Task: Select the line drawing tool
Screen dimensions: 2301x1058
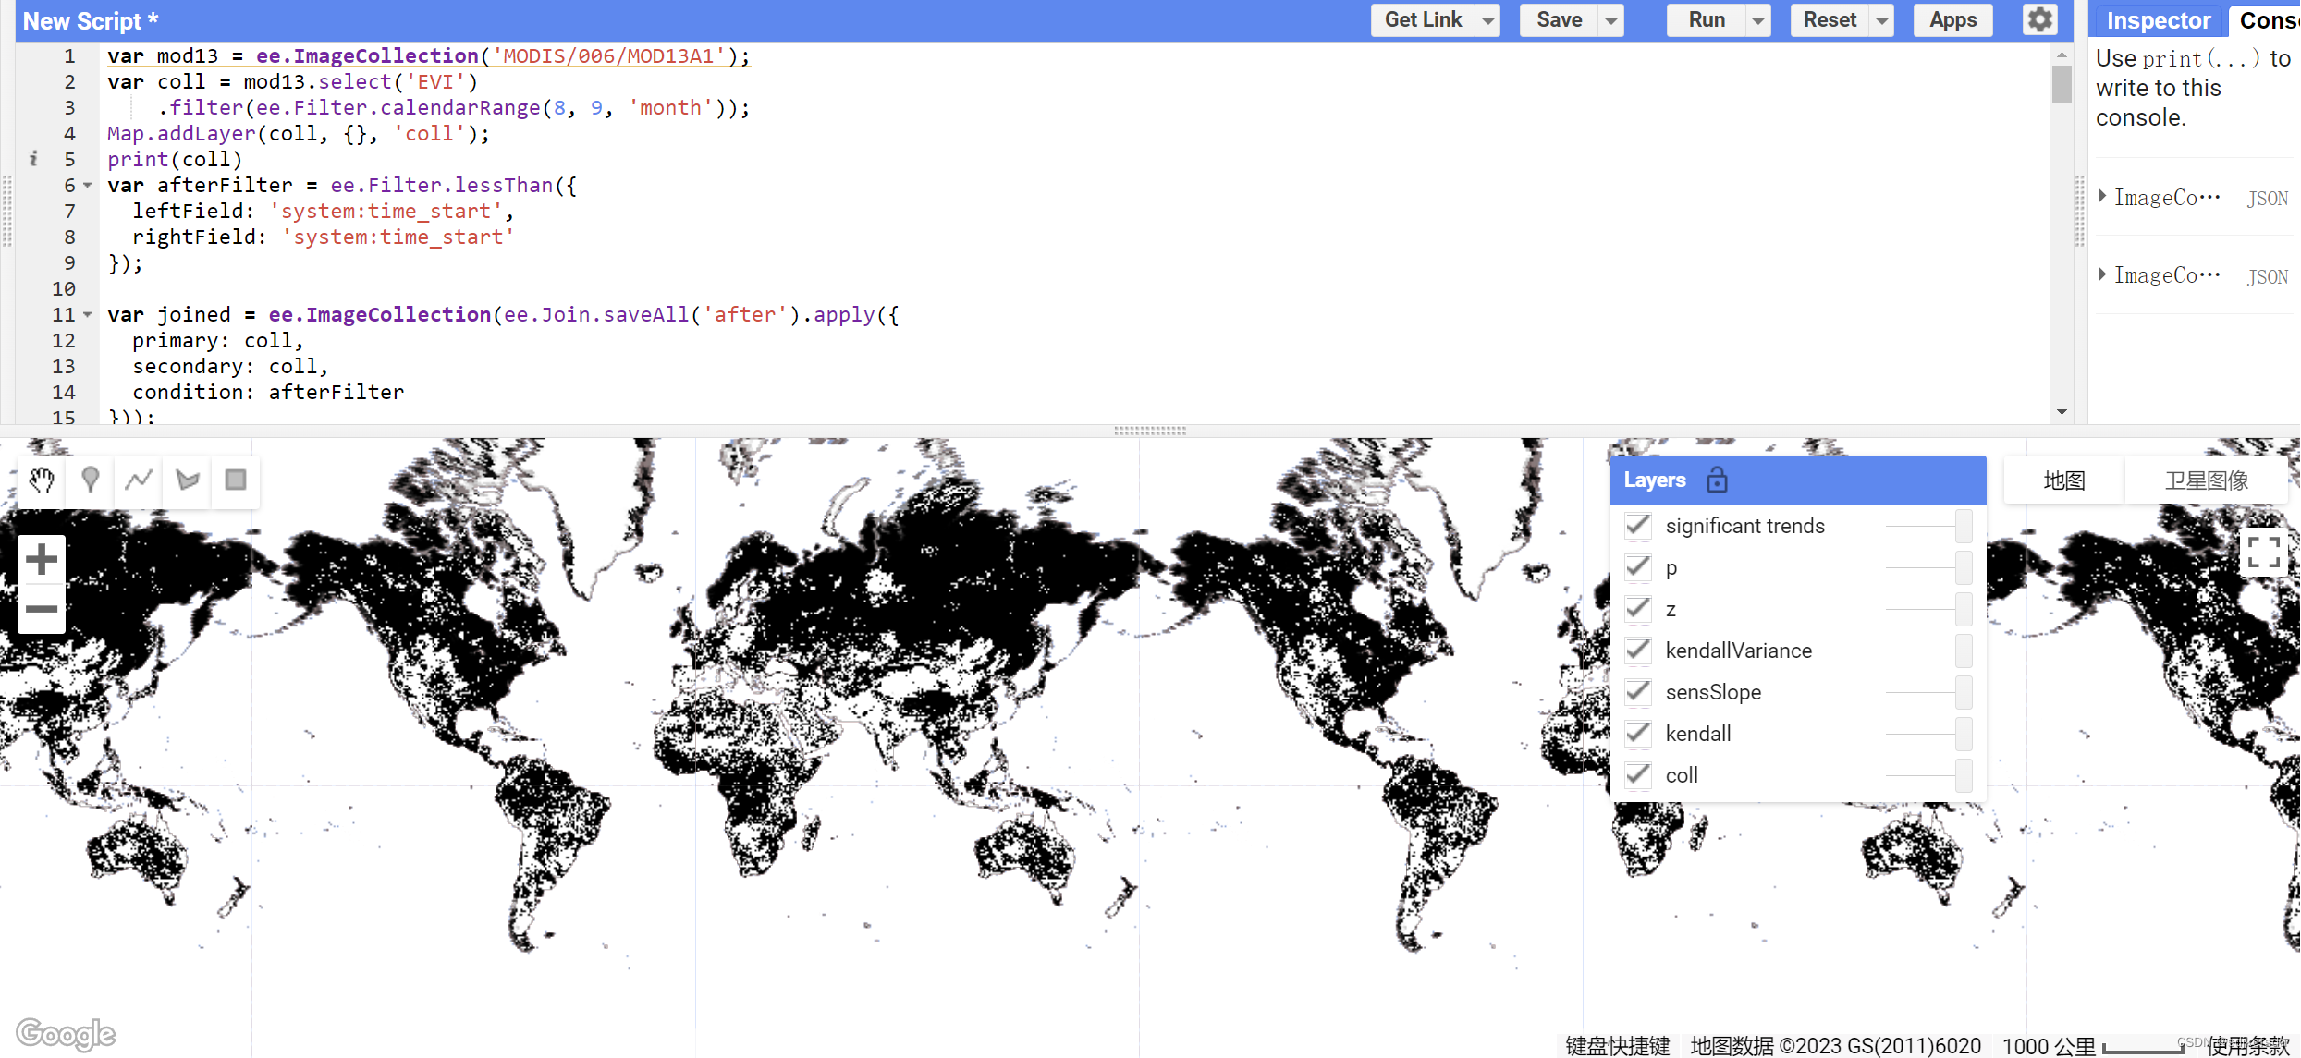Action: pyautogui.click(x=139, y=480)
